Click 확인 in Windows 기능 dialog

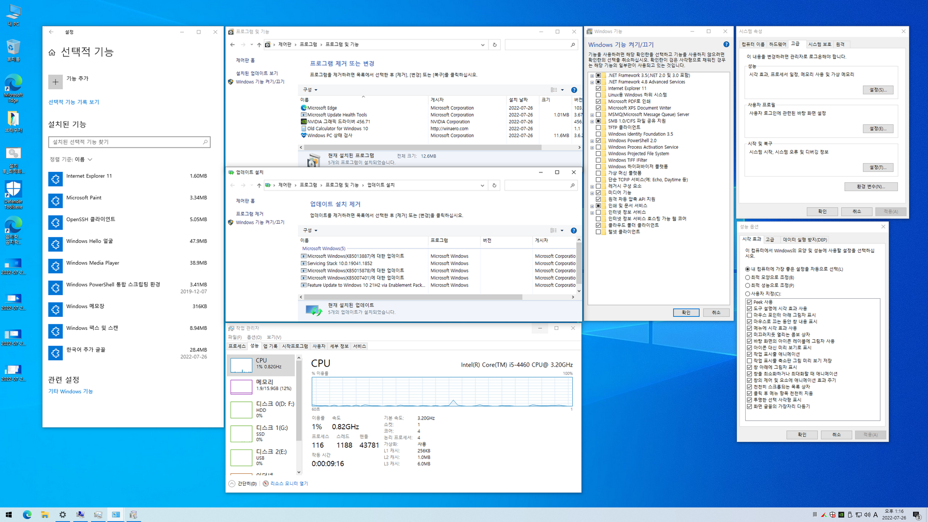point(686,313)
